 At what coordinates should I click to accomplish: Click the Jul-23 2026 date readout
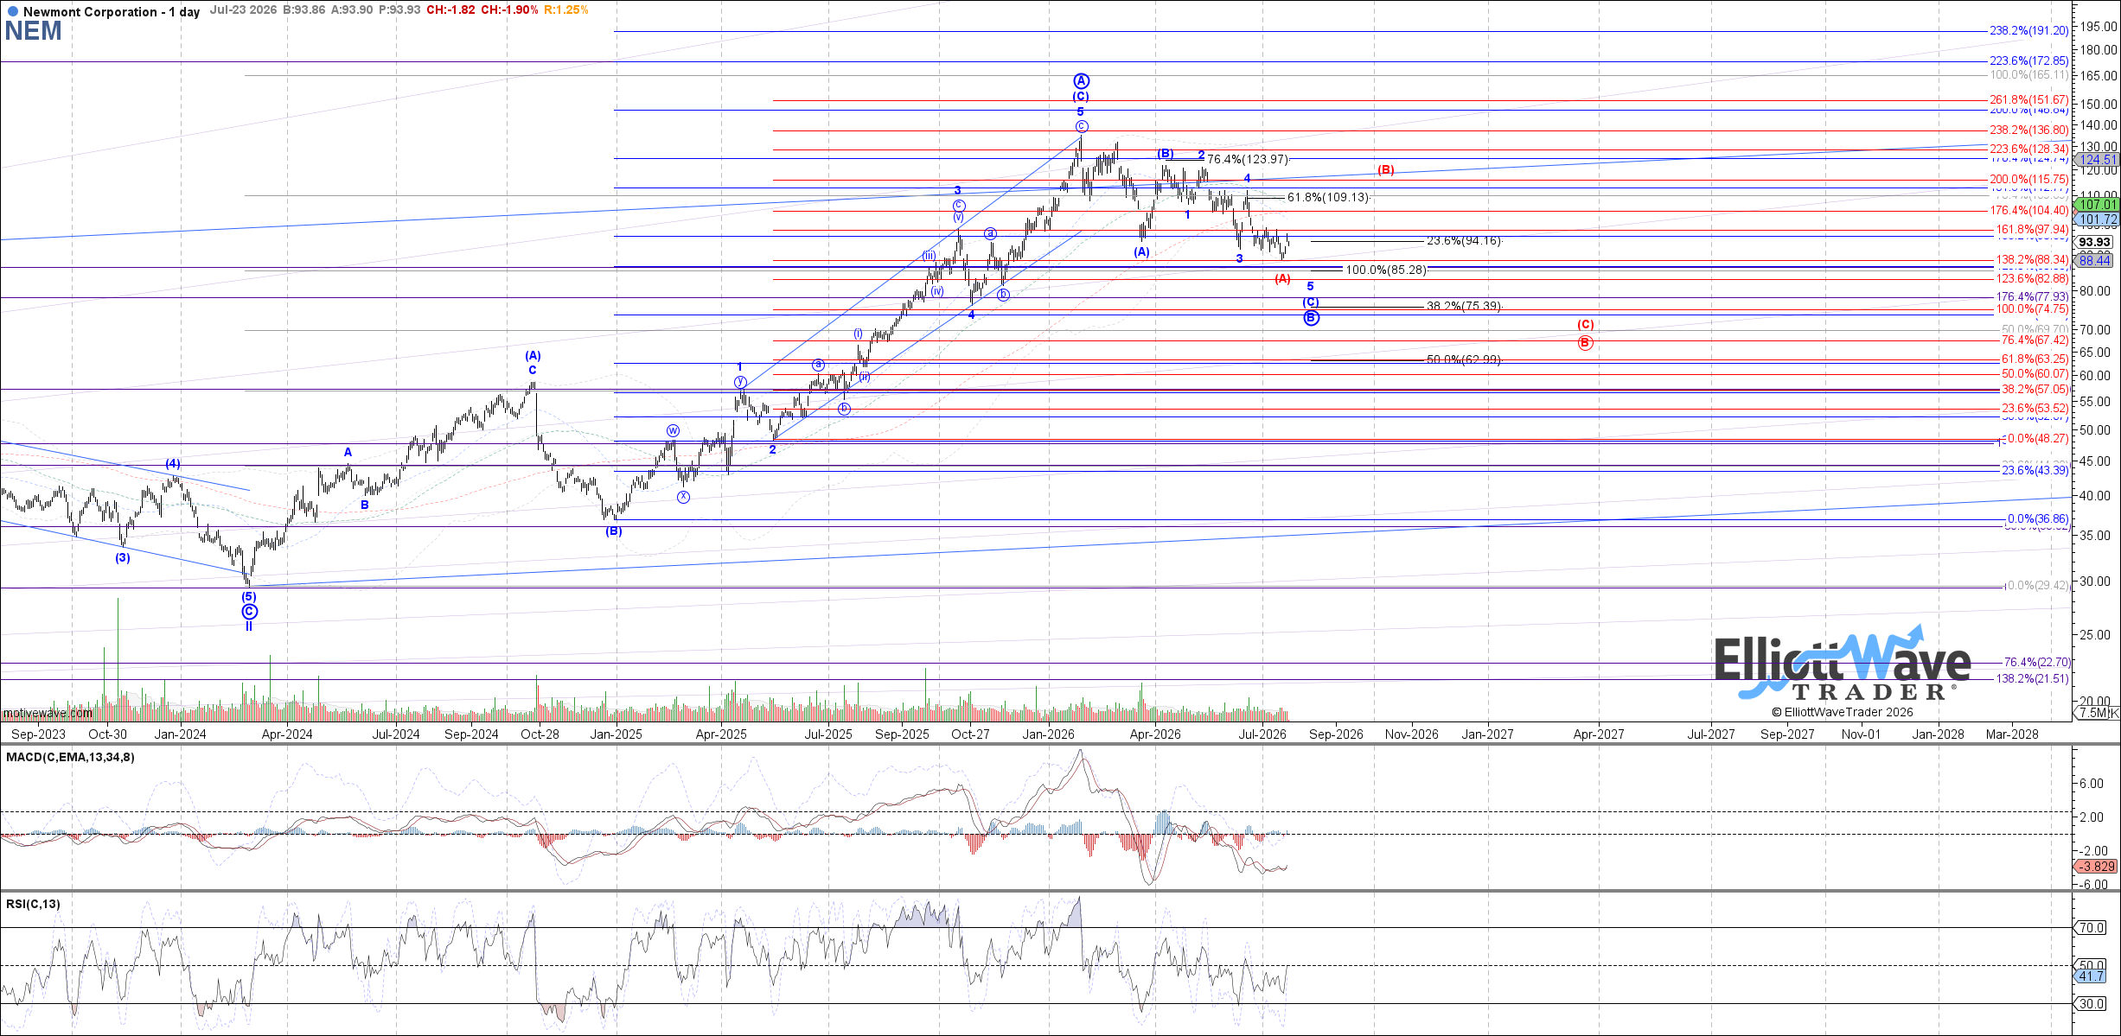[245, 10]
